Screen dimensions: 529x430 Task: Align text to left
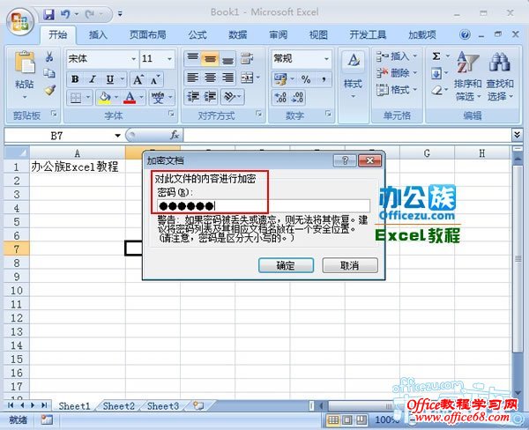[192, 78]
